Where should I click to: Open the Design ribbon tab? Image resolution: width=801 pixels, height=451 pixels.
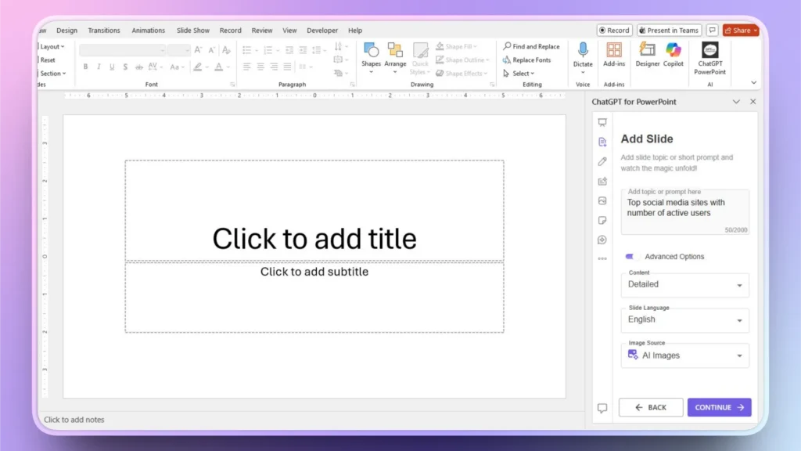point(66,30)
